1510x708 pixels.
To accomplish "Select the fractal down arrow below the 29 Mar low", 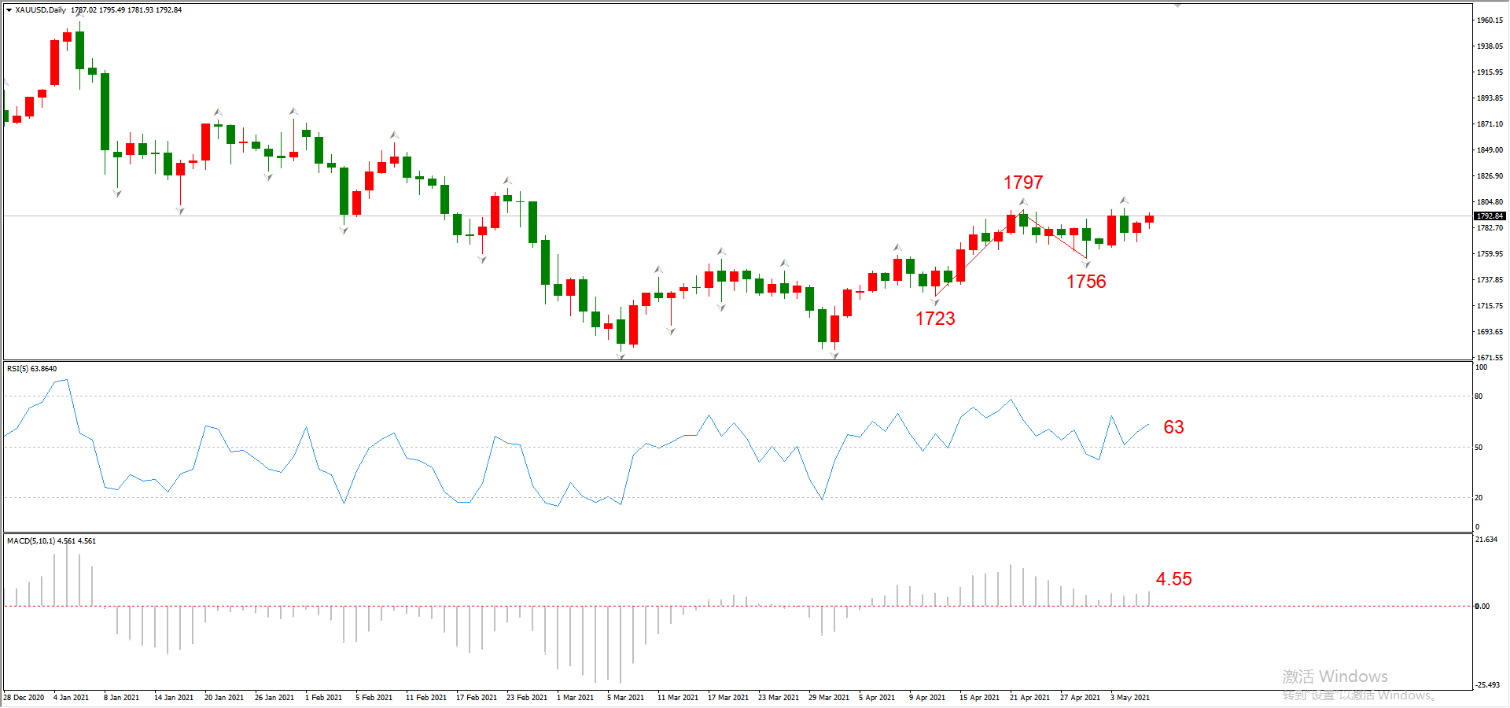I will 834,356.
